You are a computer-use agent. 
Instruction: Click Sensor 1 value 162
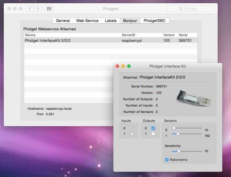click(x=207, y=136)
